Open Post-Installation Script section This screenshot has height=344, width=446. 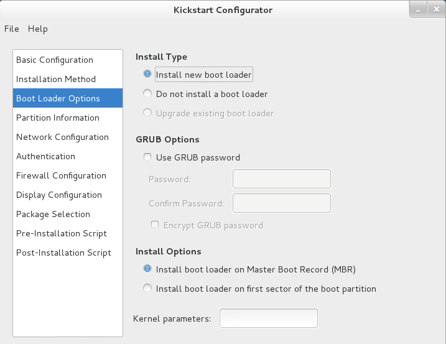coord(63,253)
